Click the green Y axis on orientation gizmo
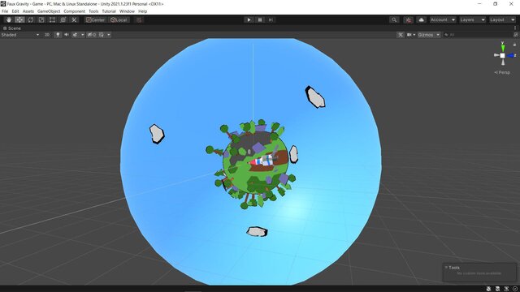520x292 pixels. click(x=502, y=47)
